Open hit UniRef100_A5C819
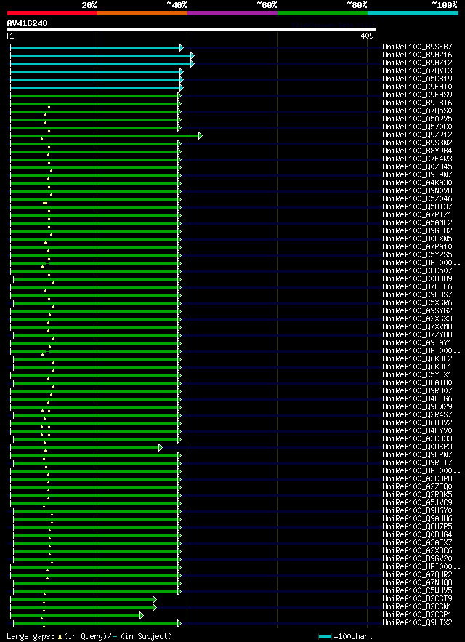 point(417,79)
